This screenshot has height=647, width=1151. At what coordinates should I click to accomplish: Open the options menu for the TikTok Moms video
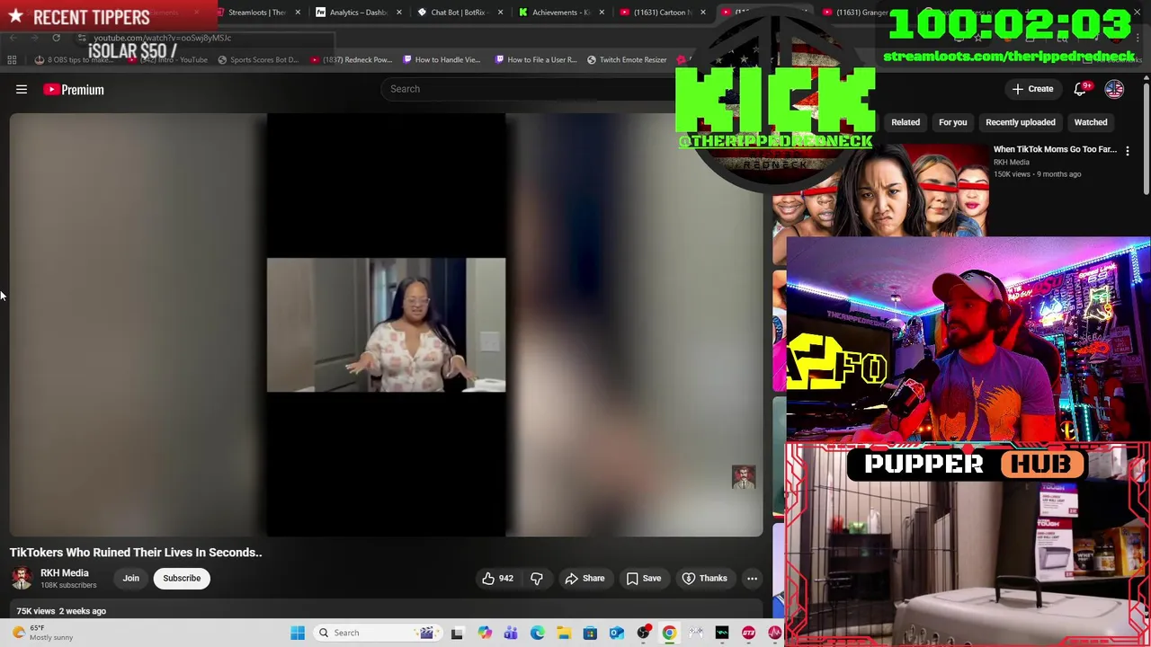[1127, 151]
